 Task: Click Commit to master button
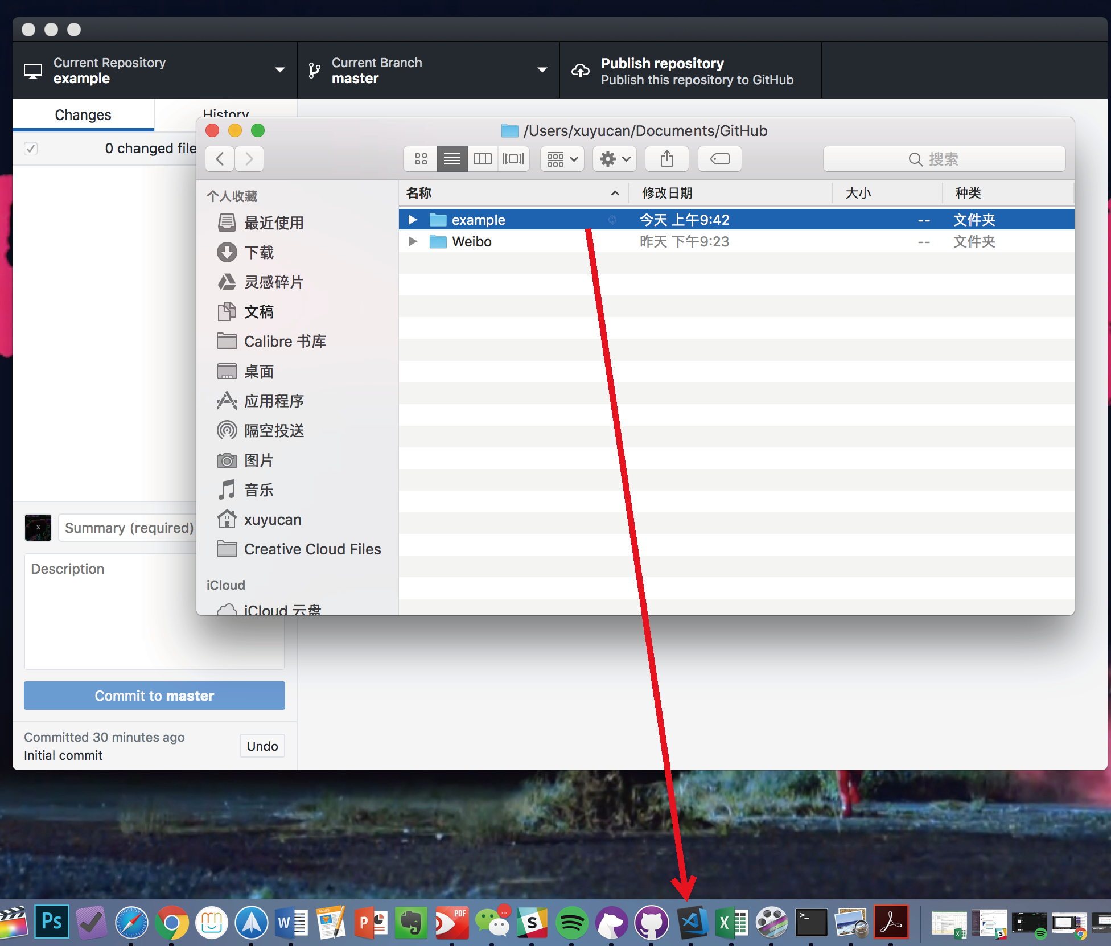pyautogui.click(x=154, y=696)
